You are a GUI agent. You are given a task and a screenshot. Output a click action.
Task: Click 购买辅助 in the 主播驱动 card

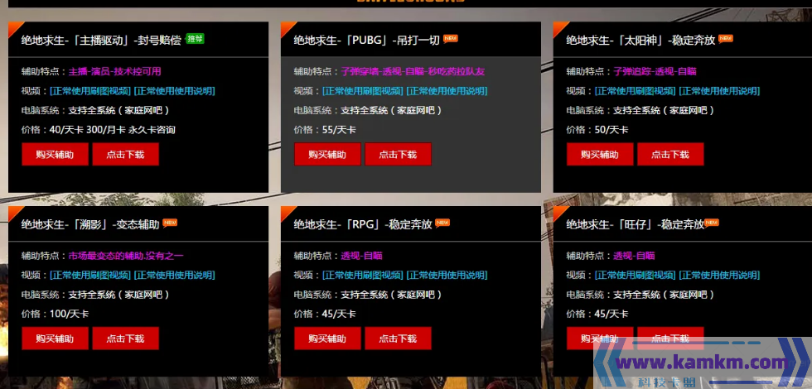point(55,154)
